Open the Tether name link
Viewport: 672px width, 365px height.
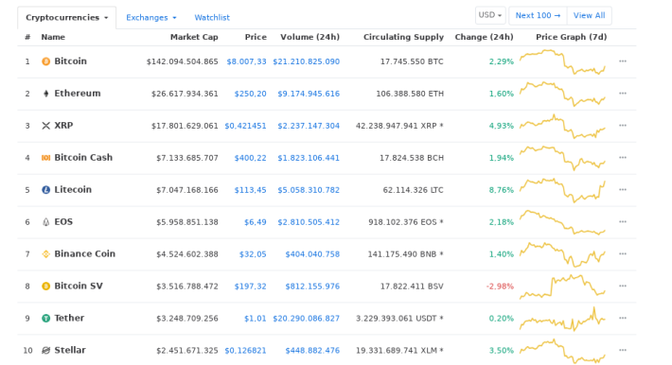69,319
